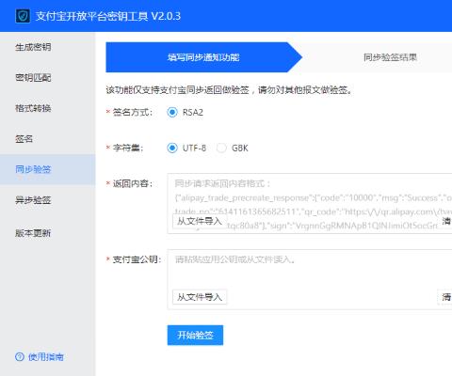Click the notice text starting 该功能仅支持支付宝

229,90
